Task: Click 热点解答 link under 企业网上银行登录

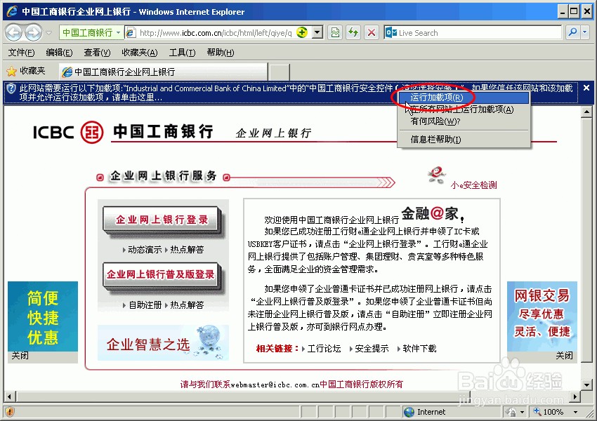Action: 187,250
